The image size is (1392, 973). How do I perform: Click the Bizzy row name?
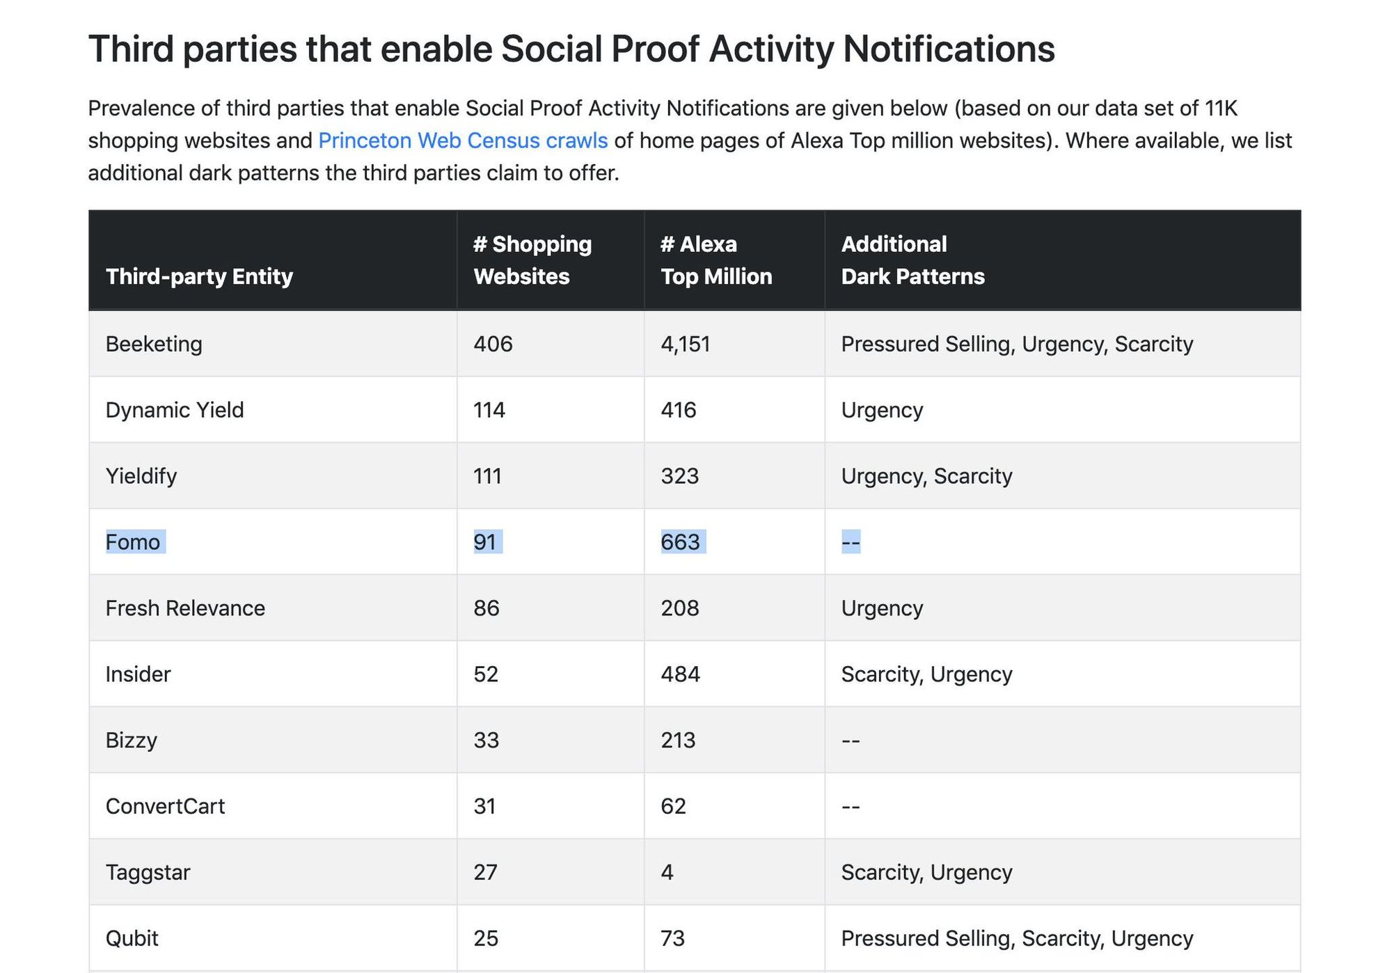(132, 740)
